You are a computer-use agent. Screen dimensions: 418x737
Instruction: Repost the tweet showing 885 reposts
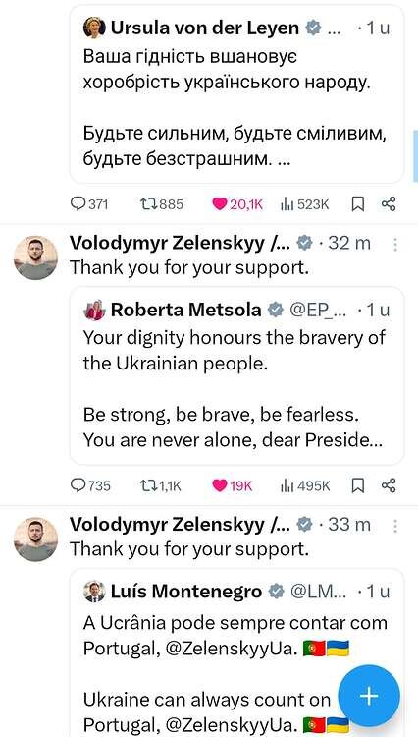click(162, 204)
